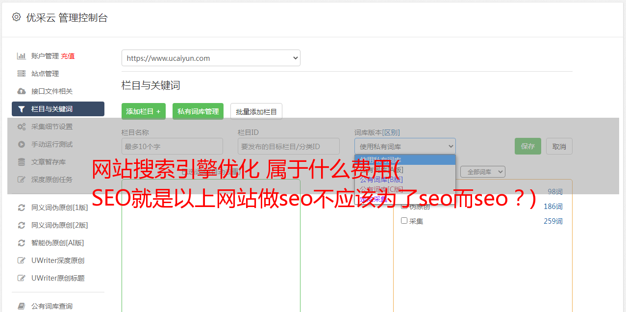Click refresh icon beside 同义词伪原创[2版]
The image size is (626, 312).
[x=22, y=225]
